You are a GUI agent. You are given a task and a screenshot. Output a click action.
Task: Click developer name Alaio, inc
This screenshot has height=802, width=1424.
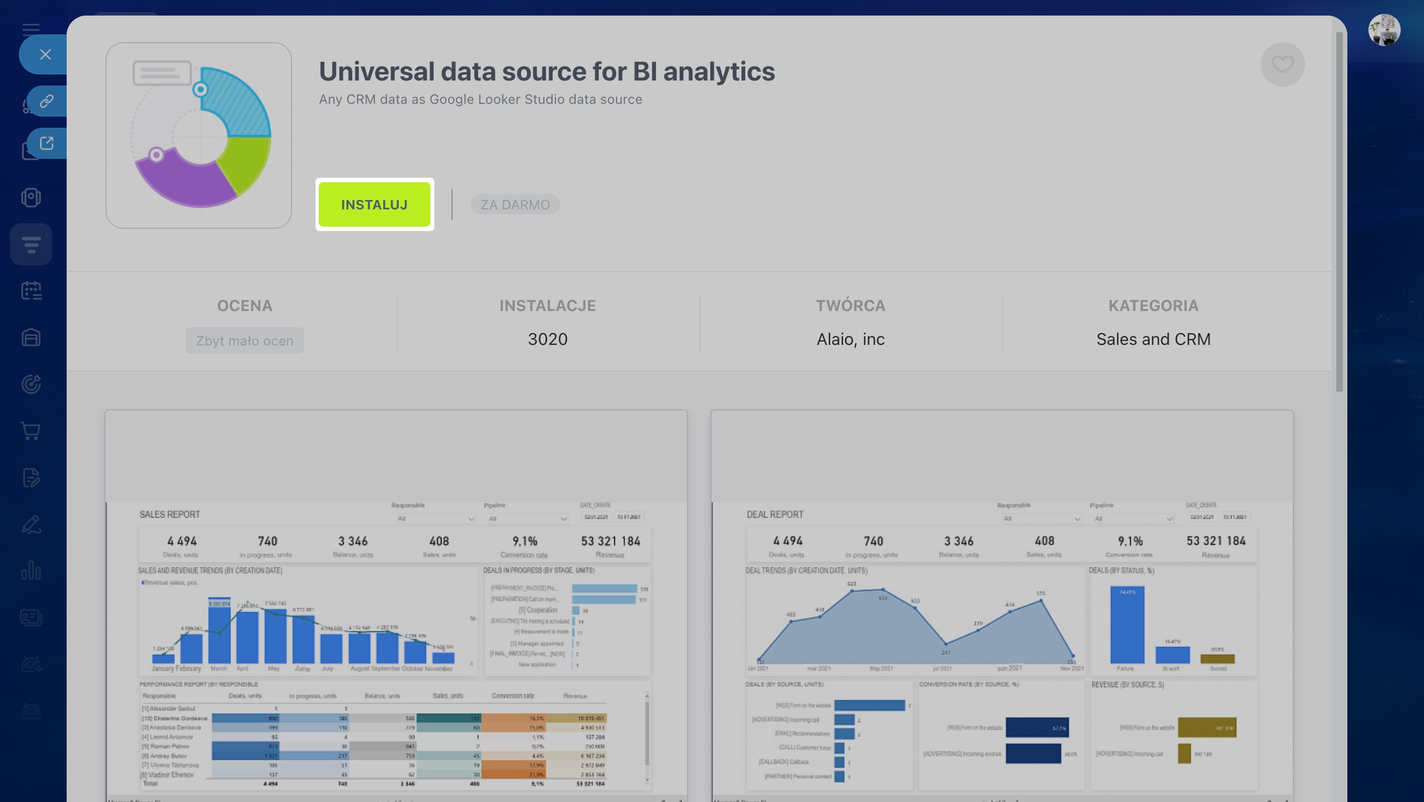(x=850, y=339)
